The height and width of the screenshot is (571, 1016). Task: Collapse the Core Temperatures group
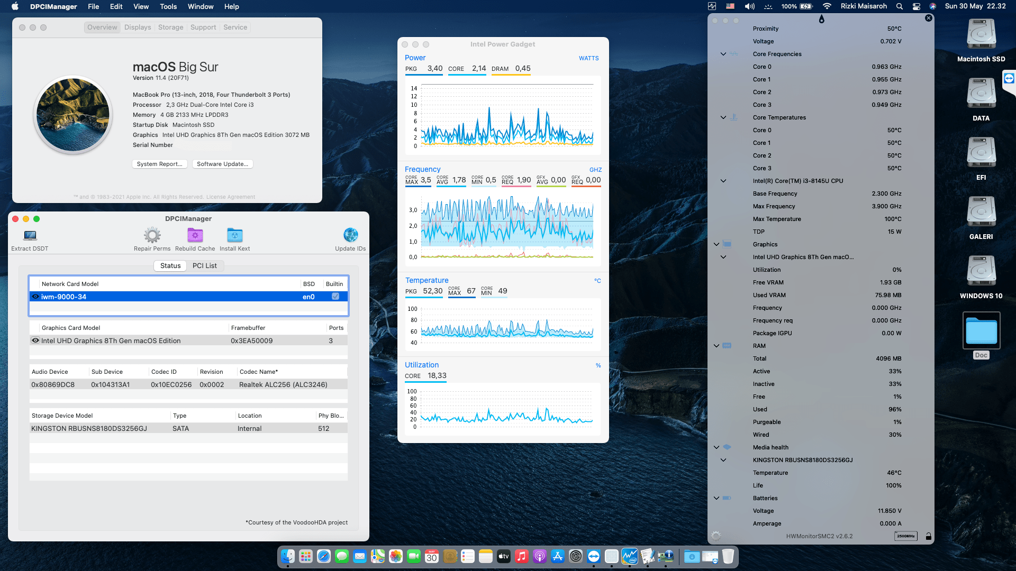pos(723,117)
